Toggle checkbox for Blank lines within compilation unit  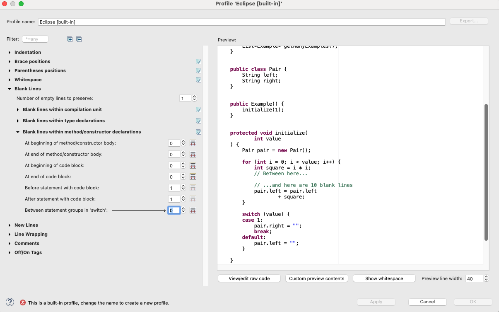[199, 109]
